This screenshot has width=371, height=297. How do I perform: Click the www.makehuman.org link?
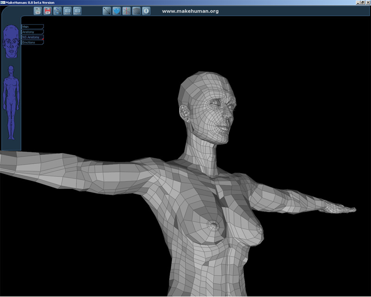190,11
